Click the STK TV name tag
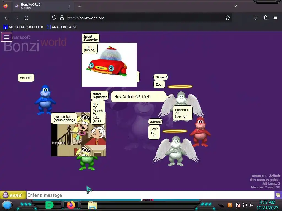The height and width of the screenshot is (211, 282). (x=98, y=112)
